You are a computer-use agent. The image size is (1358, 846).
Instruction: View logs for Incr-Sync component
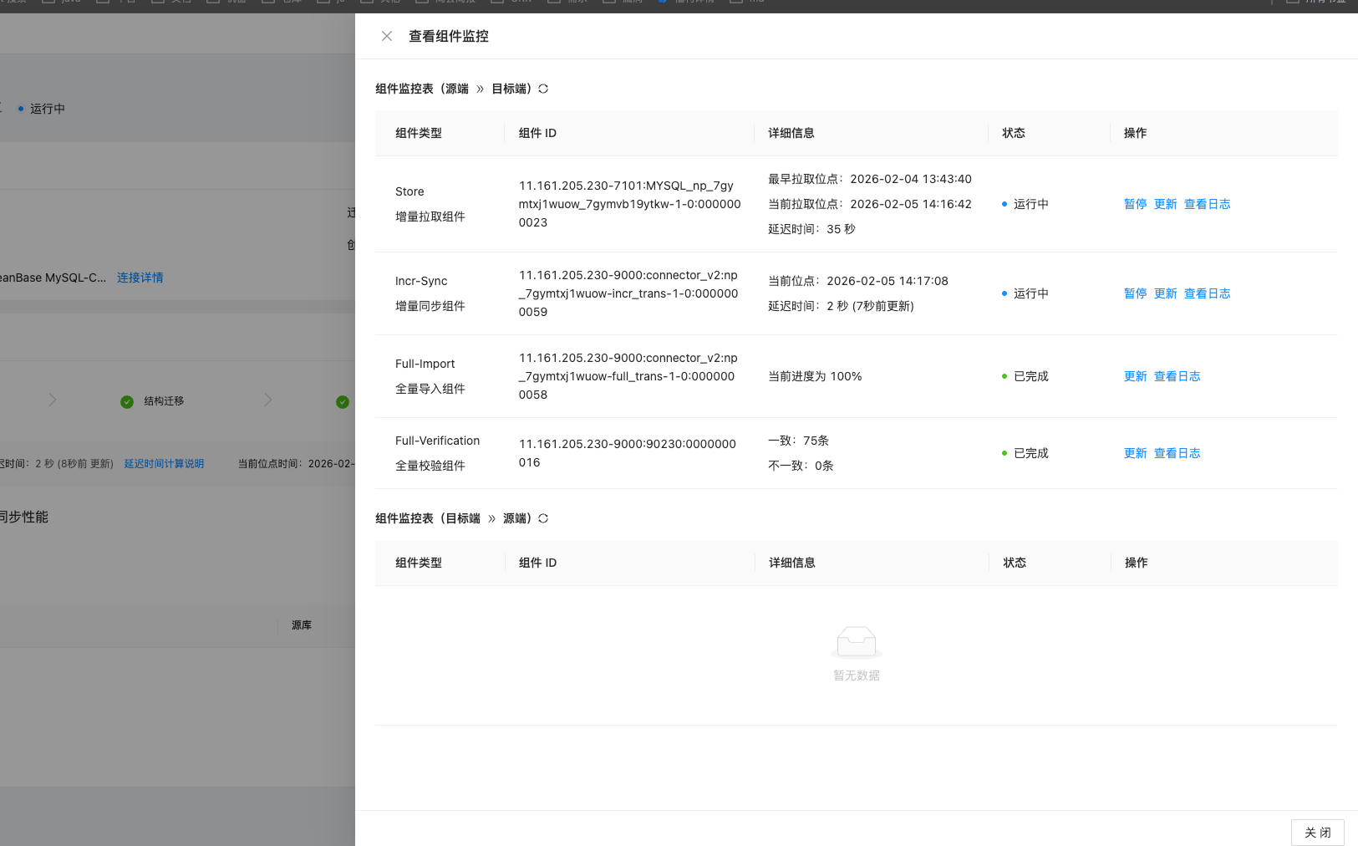point(1207,293)
